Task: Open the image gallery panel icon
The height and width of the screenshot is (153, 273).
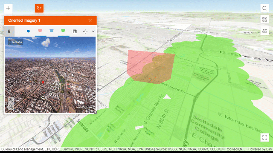Action: [75, 31]
